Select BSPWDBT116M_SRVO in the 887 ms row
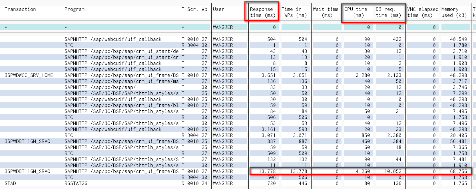The height and width of the screenshot is (189, 476). click(x=27, y=141)
